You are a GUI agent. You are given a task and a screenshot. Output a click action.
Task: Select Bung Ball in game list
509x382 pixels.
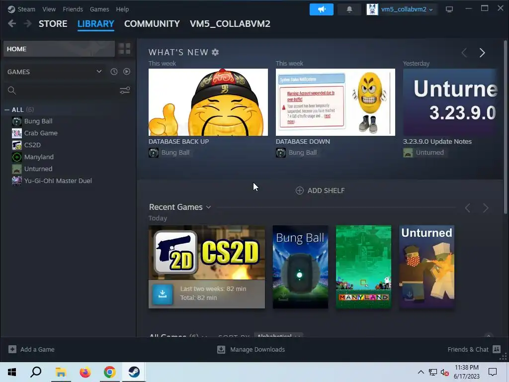[x=38, y=121]
